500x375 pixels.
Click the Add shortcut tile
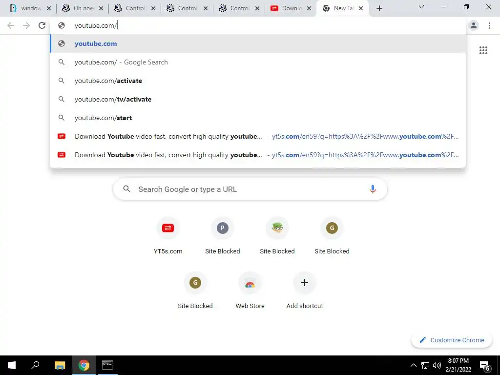305,291
